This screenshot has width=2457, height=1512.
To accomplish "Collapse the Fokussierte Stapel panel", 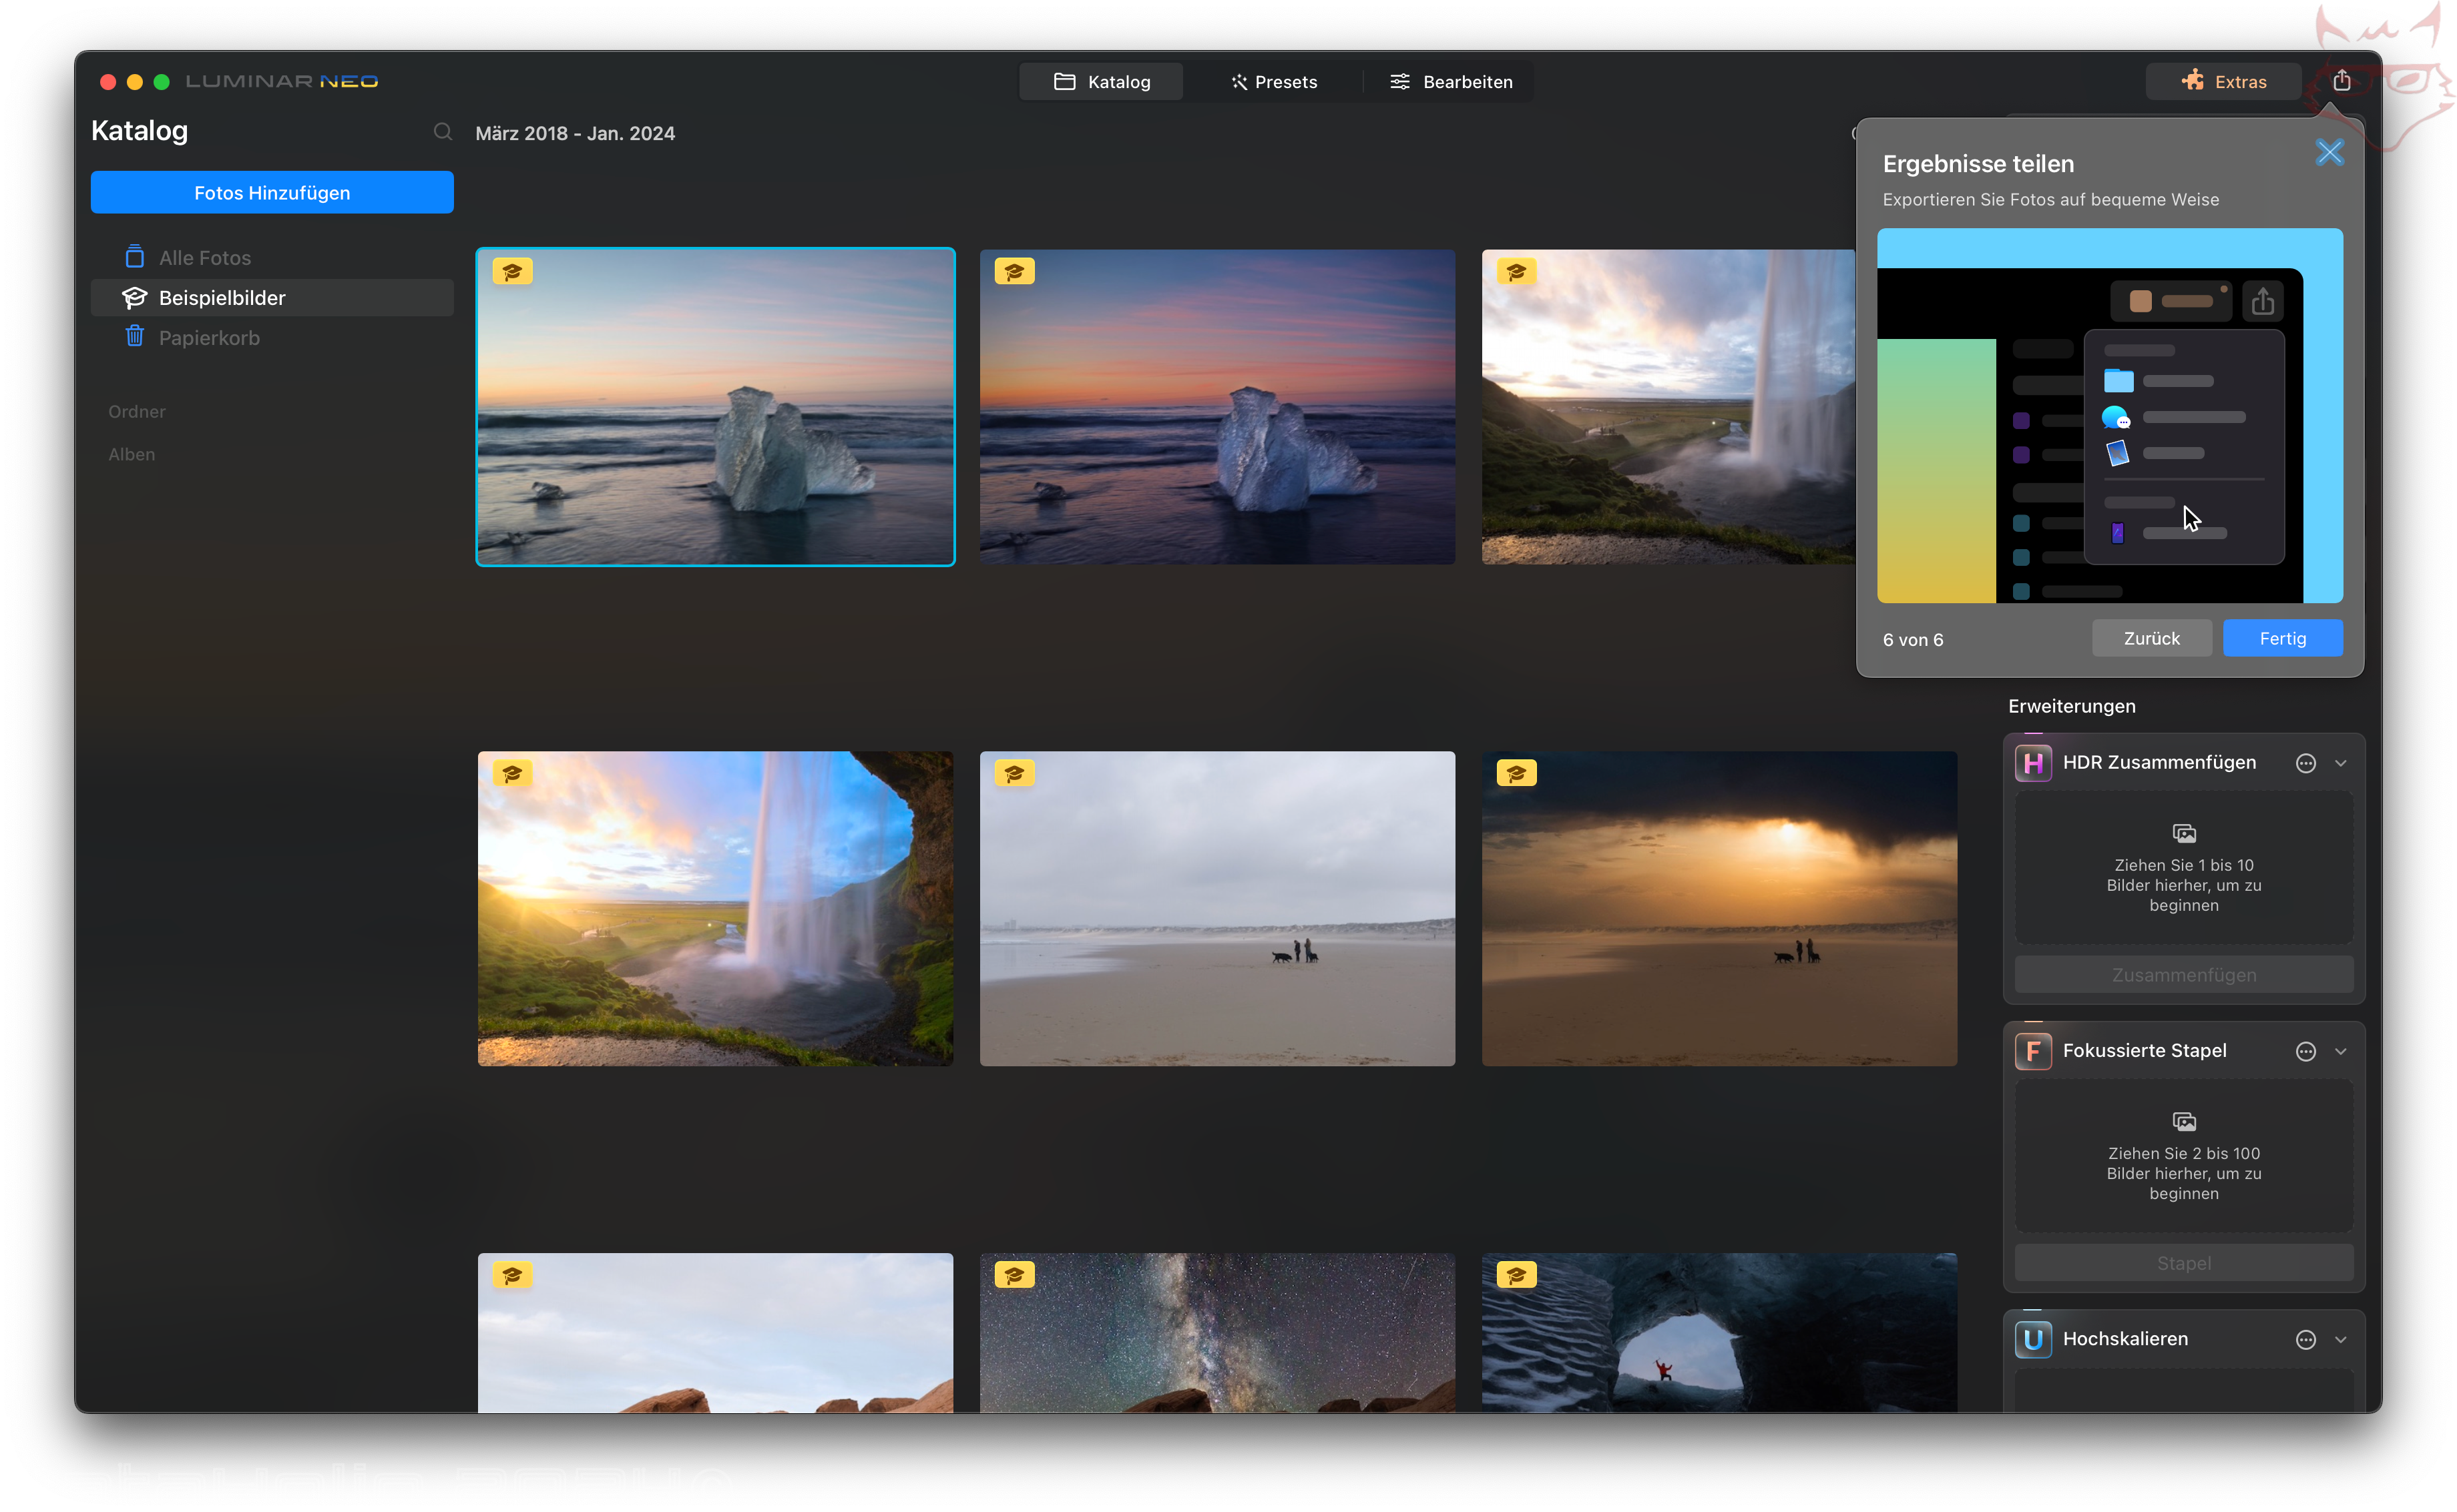I will [2341, 1051].
